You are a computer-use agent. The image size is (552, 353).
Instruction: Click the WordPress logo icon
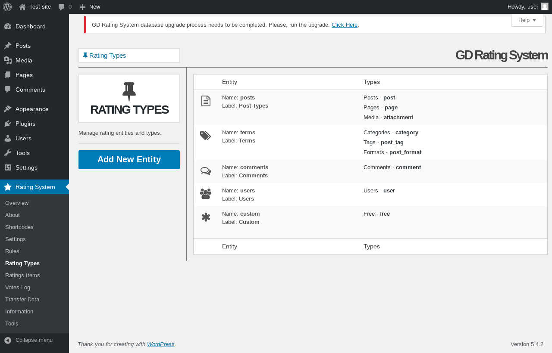7,7
